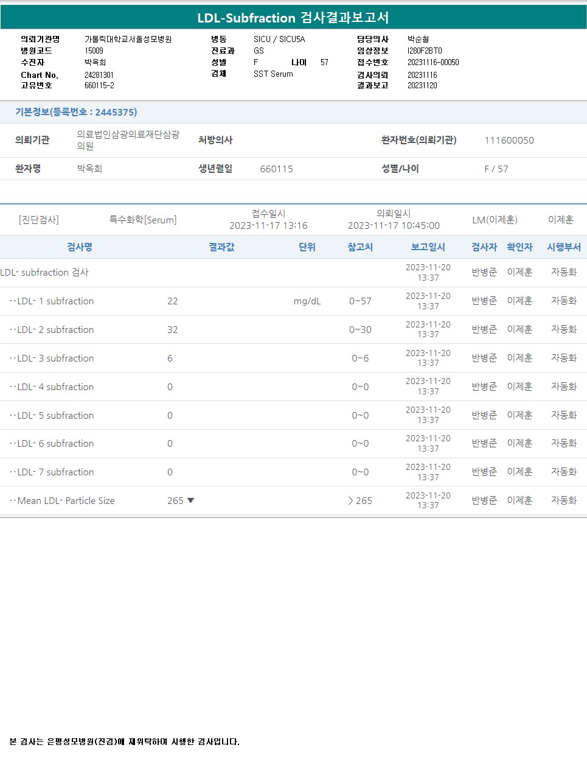Click the 기본정보 registration number section header
This screenshot has width=587, height=759.
pos(76,112)
